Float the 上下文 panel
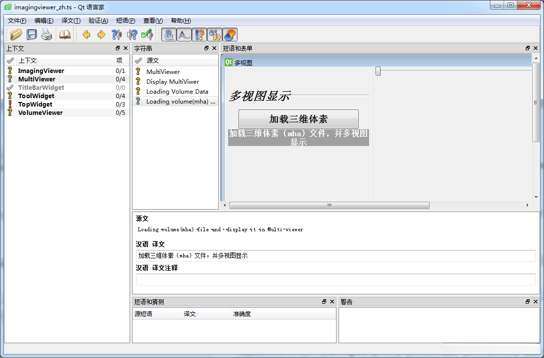Viewport: 544px width, 358px height. click(x=118, y=48)
